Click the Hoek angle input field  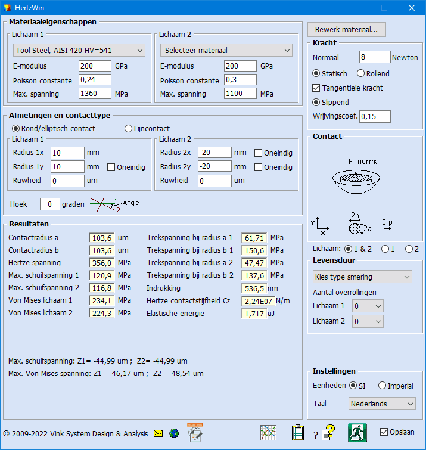pyautogui.click(x=50, y=204)
